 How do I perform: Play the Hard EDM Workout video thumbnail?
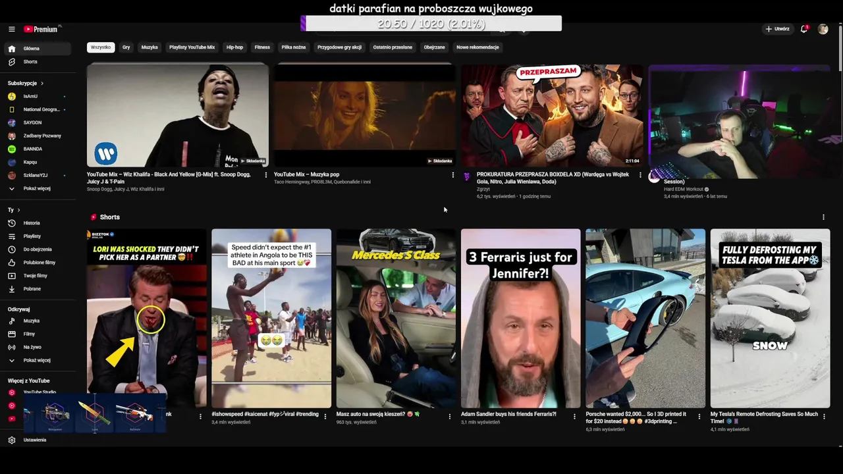[739, 122]
